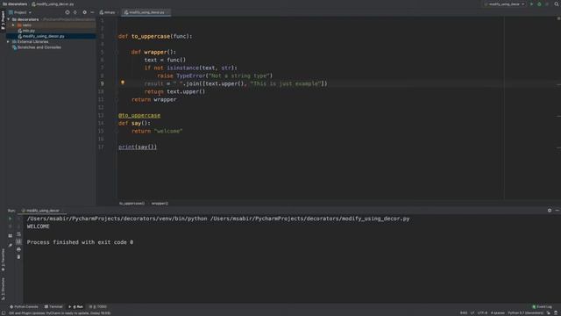Toggle scroll to end icon in Run panel
The width and height of the screenshot is (561, 316).
point(18,242)
